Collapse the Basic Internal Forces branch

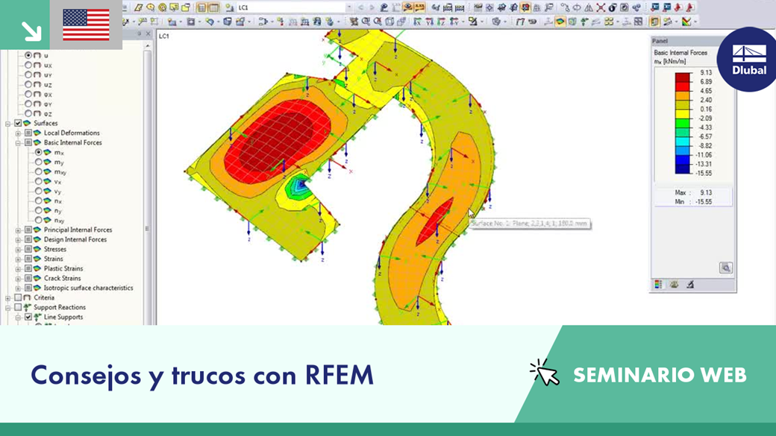tap(16, 143)
